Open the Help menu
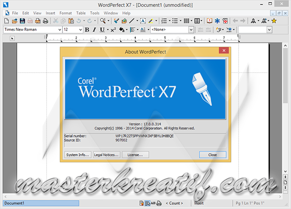The width and height of the screenshot is (291, 209). (126, 13)
